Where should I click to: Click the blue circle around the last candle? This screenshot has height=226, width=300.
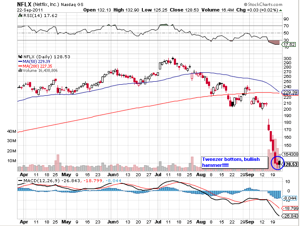coord(279,163)
